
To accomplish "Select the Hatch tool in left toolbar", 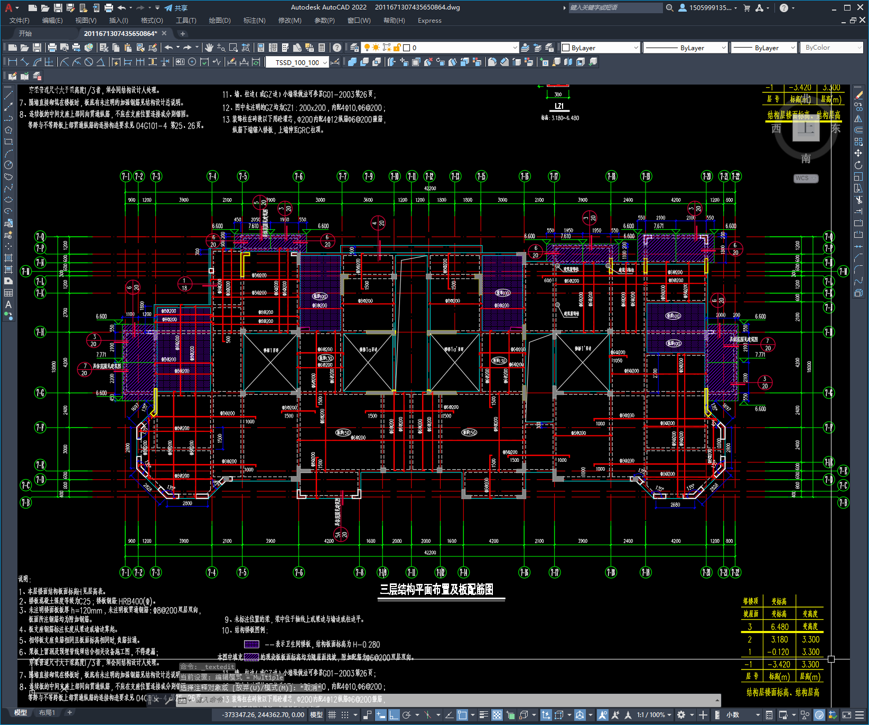I will point(8,258).
